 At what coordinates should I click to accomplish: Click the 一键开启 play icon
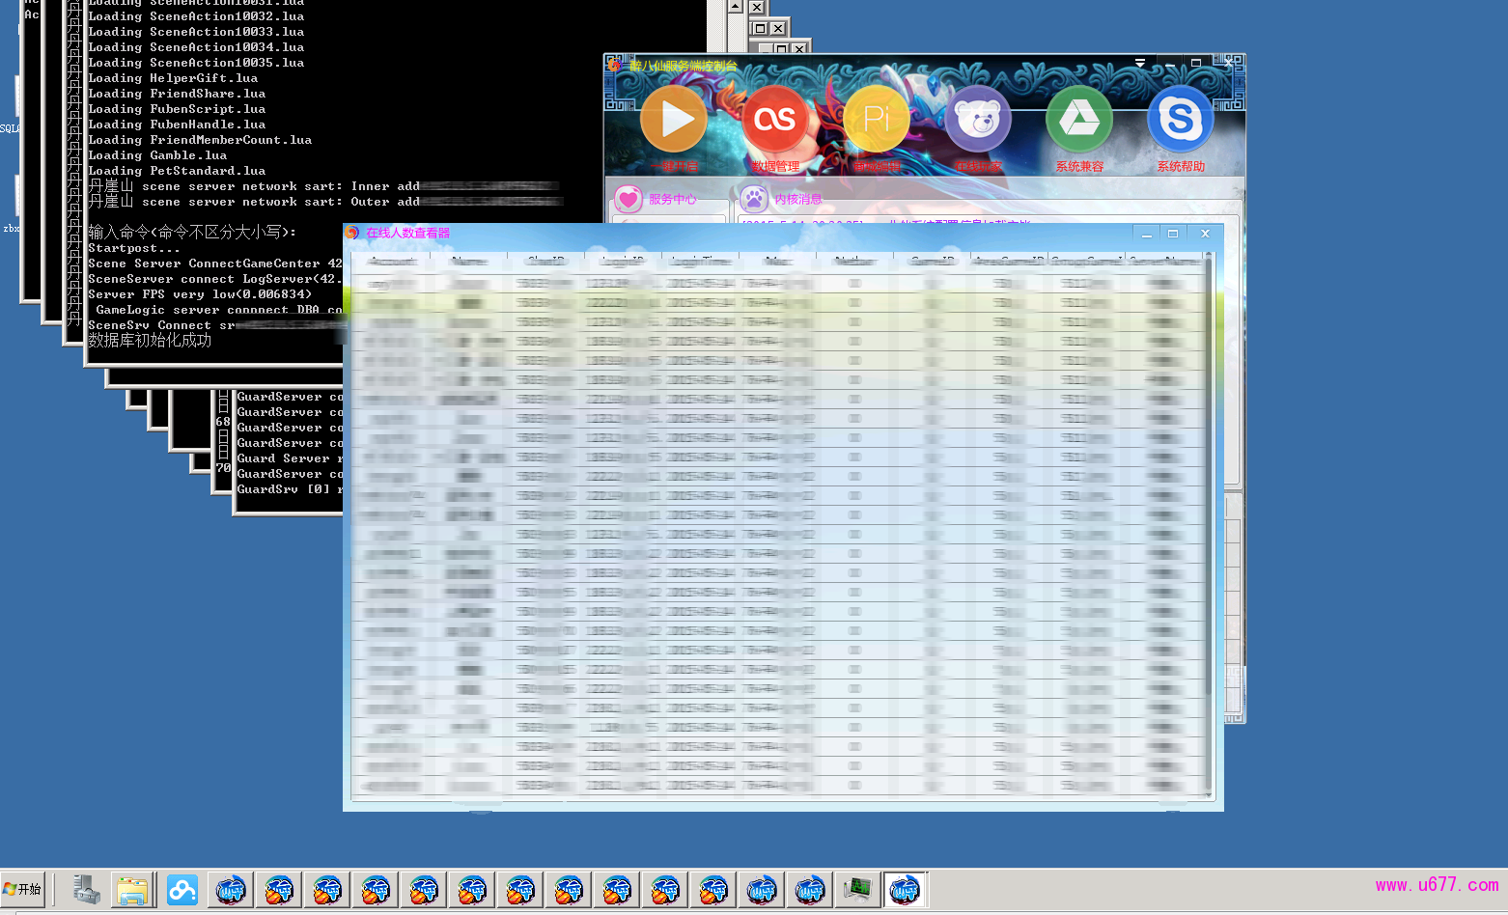coord(674,120)
